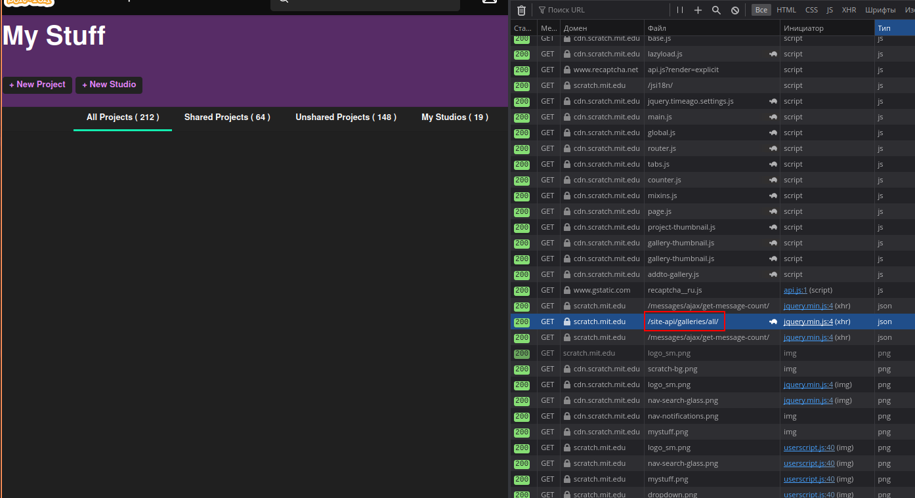Image resolution: width=915 pixels, height=498 pixels.
Task: Click the Scratch logo in the site header
Action: click(x=29, y=2)
